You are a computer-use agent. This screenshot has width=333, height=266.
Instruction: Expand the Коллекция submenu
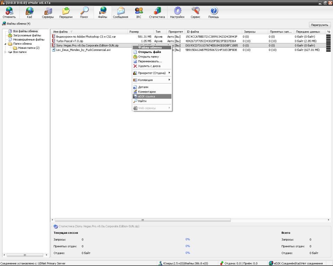(152, 80)
